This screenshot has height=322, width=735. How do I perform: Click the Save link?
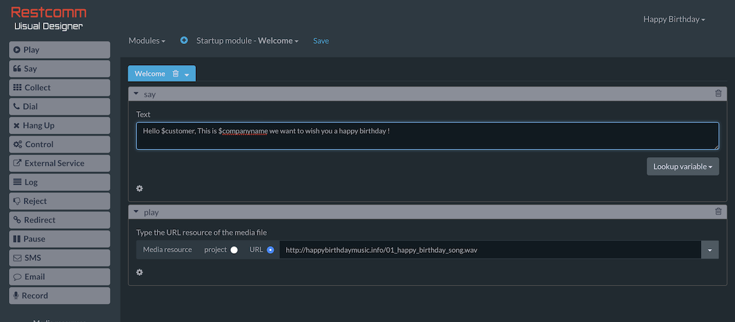[x=321, y=41]
